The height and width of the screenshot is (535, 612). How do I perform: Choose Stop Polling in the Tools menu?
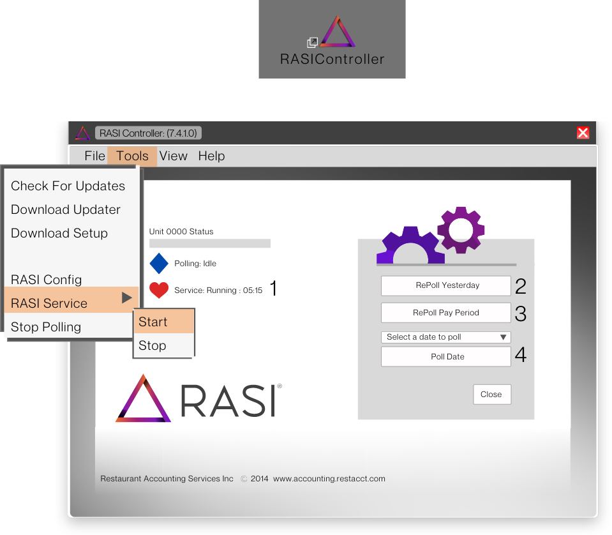tap(45, 326)
